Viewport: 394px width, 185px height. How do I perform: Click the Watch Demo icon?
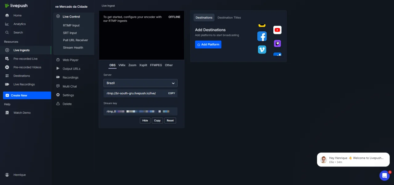click(7, 113)
